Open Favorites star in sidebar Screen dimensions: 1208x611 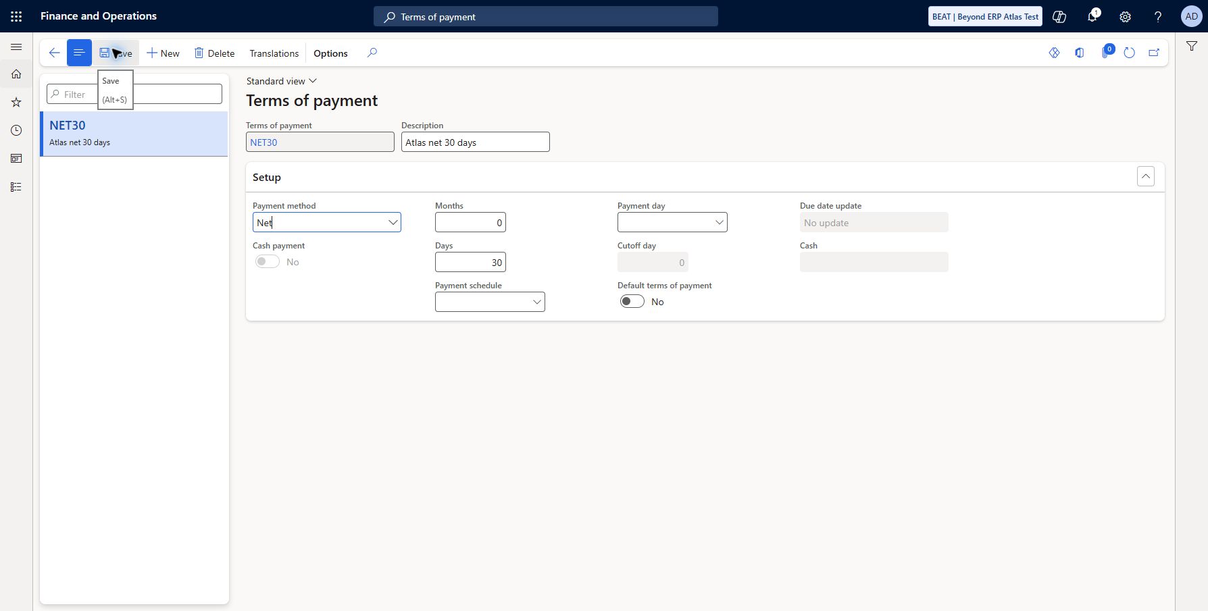click(16, 103)
